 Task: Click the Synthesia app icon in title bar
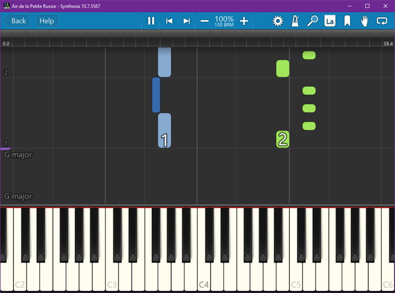click(6, 6)
